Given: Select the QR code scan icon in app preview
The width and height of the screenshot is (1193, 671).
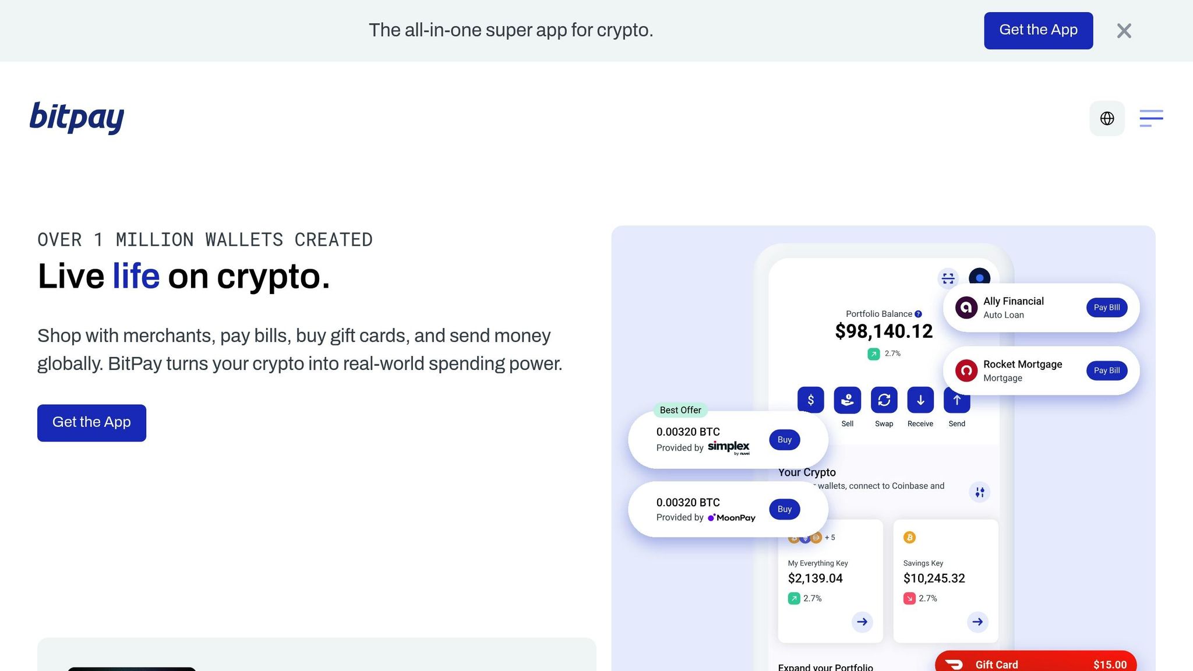Looking at the screenshot, I should tap(948, 278).
